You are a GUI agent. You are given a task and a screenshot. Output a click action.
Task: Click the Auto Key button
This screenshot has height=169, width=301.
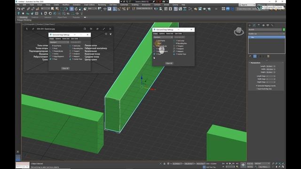pos(250,164)
